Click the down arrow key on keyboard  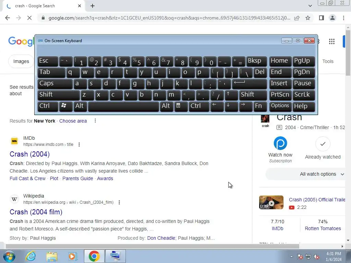click(231, 106)
